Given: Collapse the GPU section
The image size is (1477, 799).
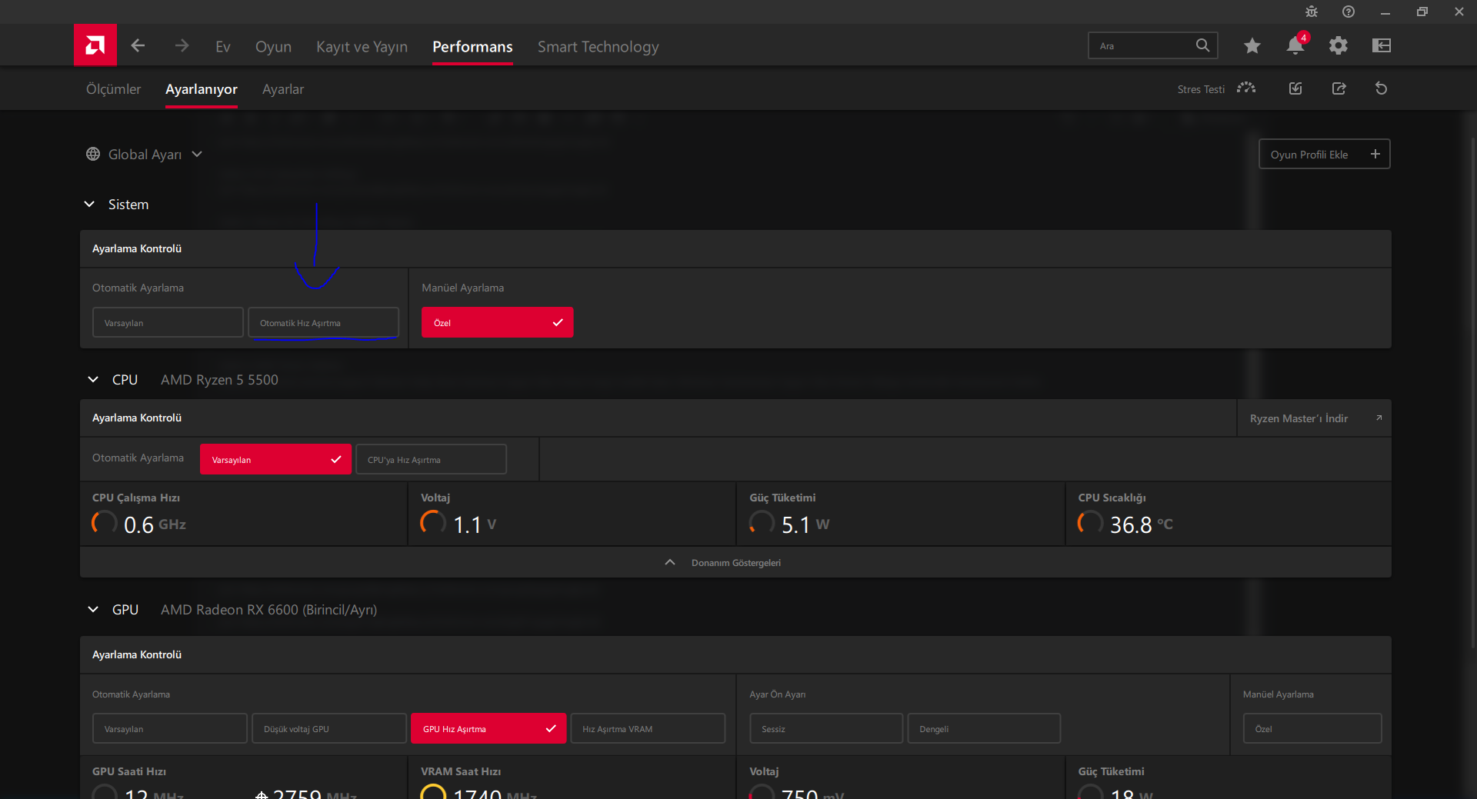Looking at the screenshot, I should [93, 609].
